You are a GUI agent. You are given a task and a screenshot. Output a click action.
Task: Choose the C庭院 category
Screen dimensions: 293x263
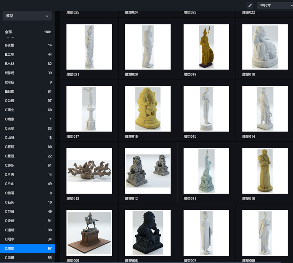28,147
